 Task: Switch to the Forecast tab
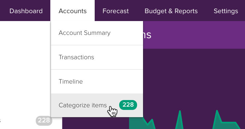pos(116,11)
